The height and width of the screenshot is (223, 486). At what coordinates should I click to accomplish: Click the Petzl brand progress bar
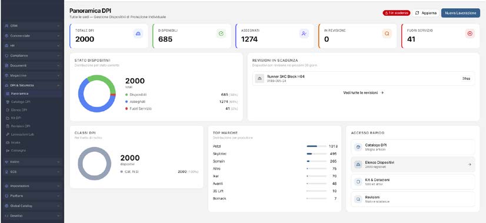click(317, 146)
